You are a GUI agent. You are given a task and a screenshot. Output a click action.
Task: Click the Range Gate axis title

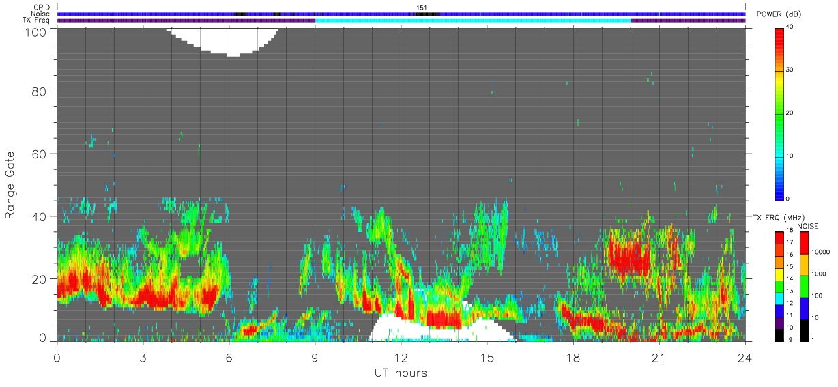point(10,185)
